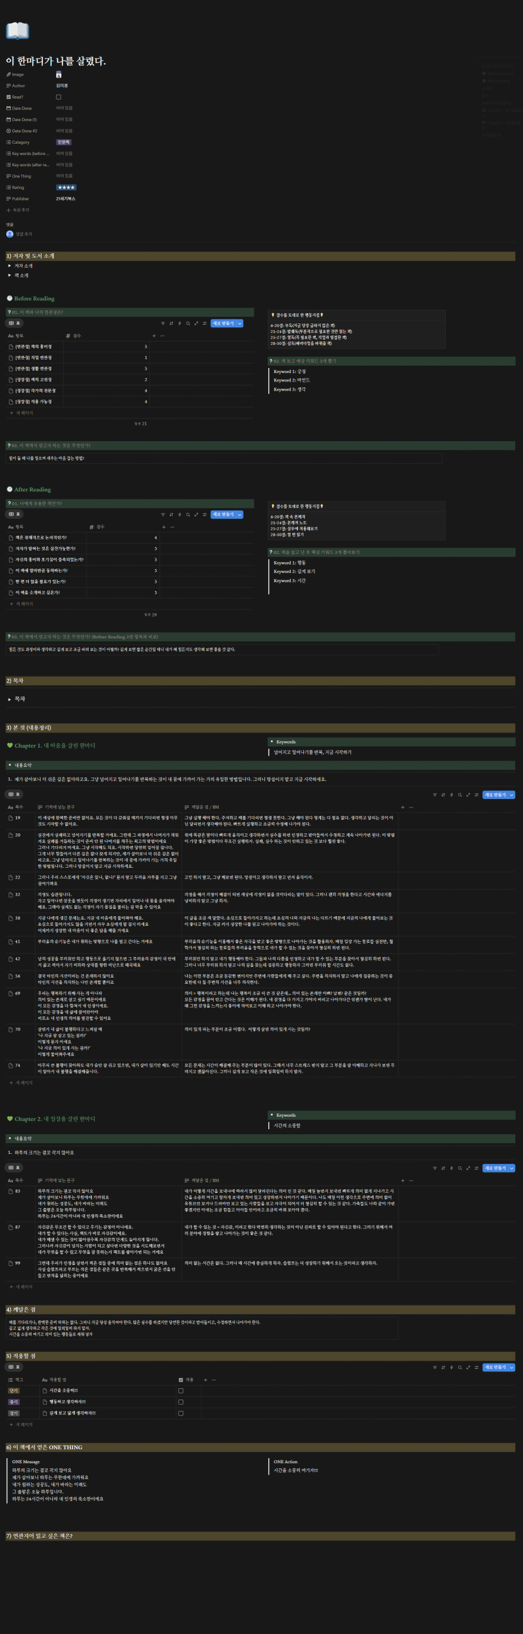Open search in the Chapter 1 table toolbar
This screenshot has height=1634, width=523.
point(459,795)
